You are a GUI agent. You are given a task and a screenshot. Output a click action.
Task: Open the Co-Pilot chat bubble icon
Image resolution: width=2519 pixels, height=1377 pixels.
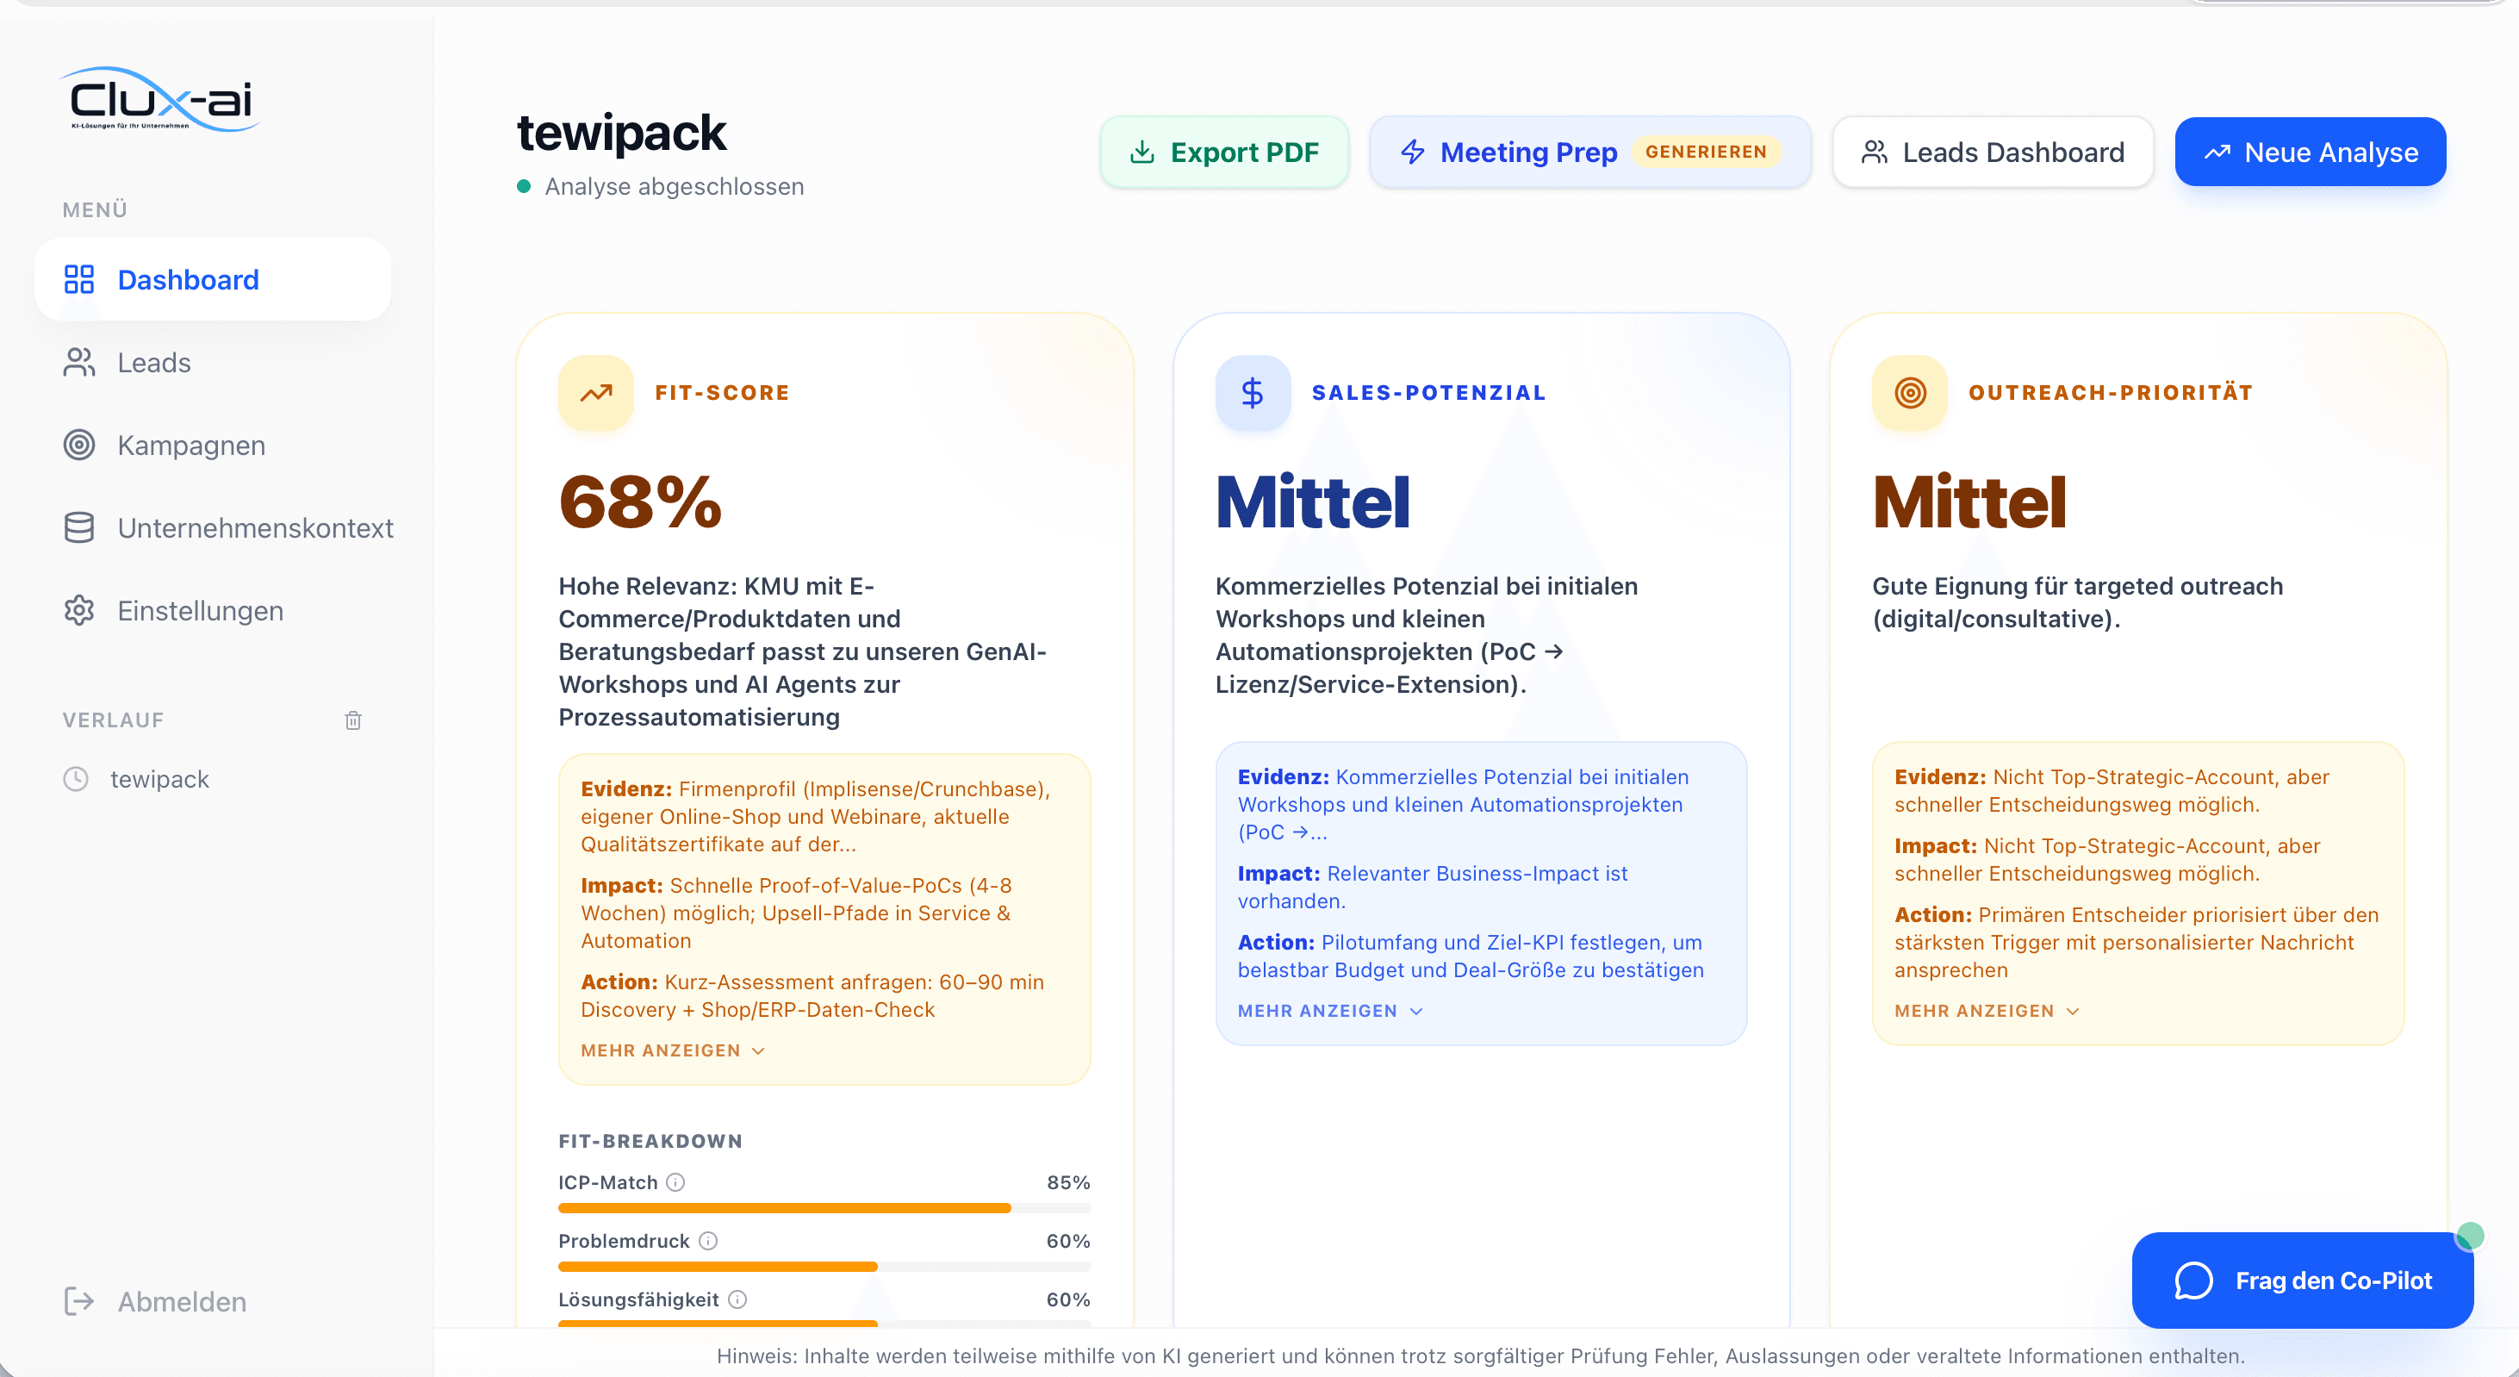[x=2194, y=1281]
